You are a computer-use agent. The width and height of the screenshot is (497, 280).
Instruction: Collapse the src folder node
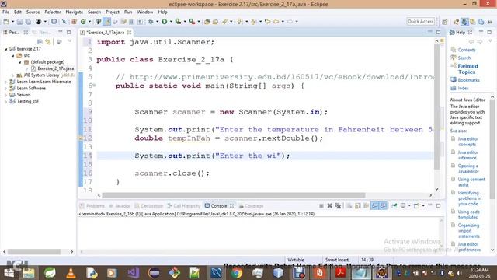pos(13,55)
